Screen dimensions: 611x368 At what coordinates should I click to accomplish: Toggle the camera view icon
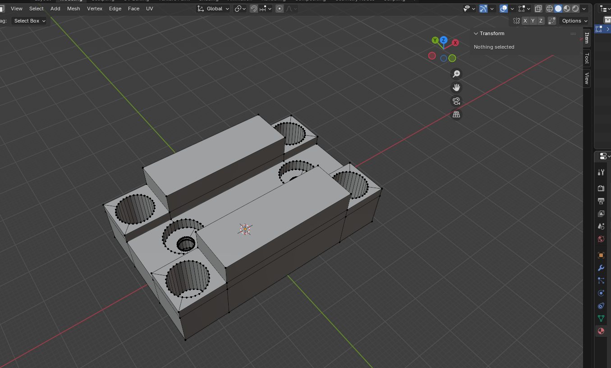[x=456, y=101]
